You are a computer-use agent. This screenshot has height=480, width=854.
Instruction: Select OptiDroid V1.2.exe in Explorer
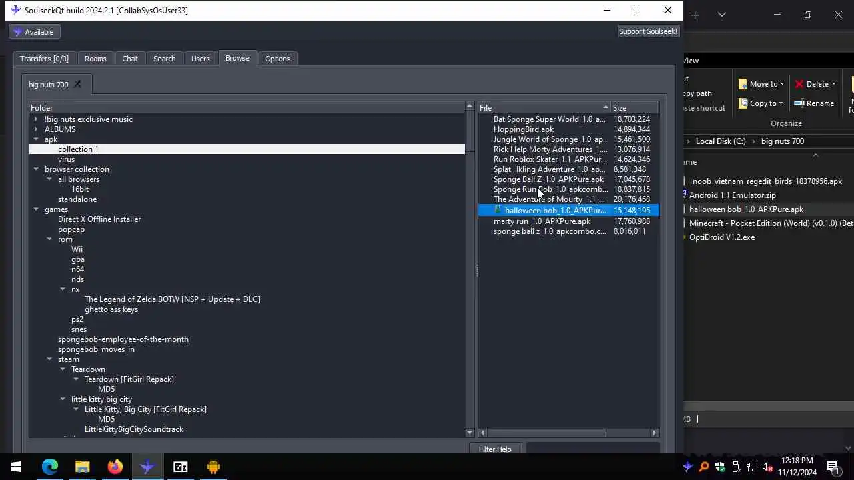[722, 237]
